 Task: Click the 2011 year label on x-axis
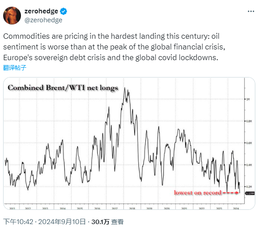pyautogui.click(x=12, y=208)
